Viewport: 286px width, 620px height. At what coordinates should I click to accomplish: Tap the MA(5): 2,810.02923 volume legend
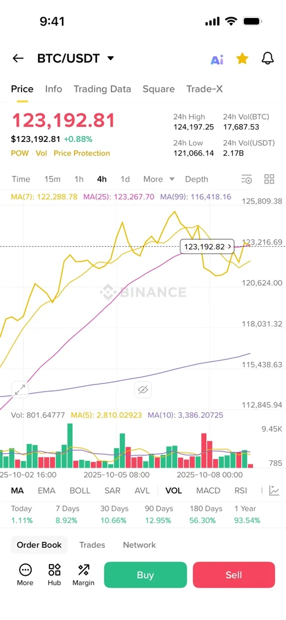coord(106,415)
